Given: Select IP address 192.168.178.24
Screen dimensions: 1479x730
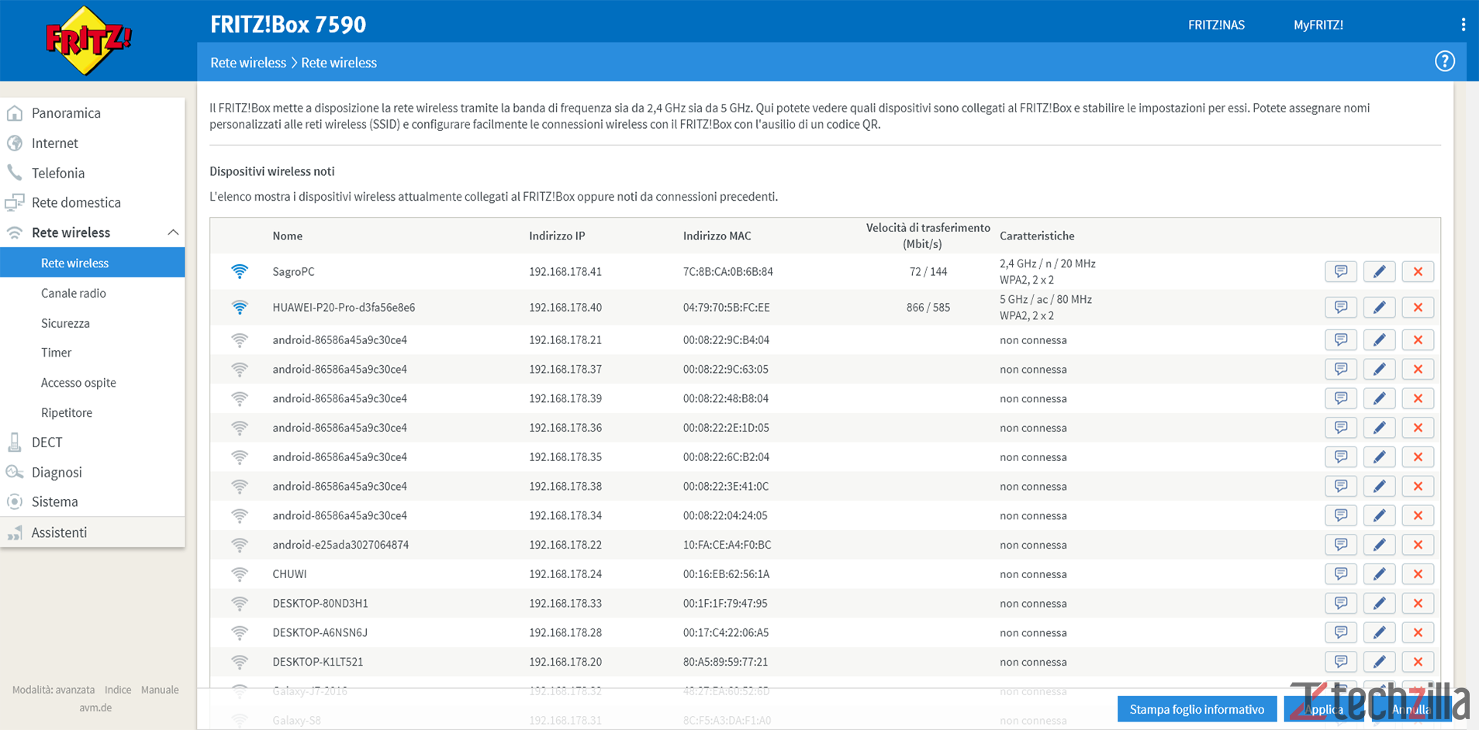Looking at the screenshot, I should click(x=565, y=574).
